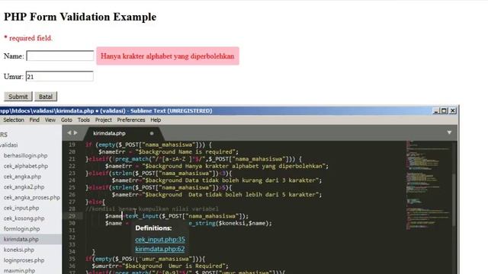Submit the validation form
488x274 pixels.
point(18,97)
